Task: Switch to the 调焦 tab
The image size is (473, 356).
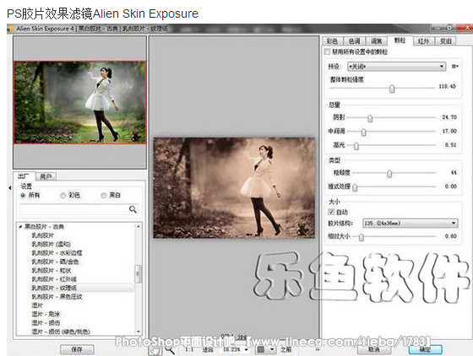Action: coord(376,41)
